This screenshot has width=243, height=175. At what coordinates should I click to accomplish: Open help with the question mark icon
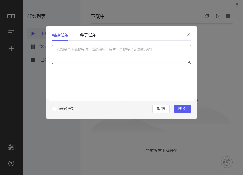click(11, 163)
